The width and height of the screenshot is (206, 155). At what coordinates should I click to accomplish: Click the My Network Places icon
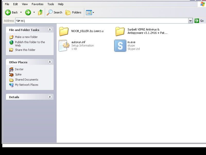coord(11,85)
